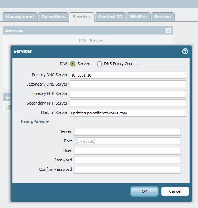Focus the proxy Port field
Screen dimensions: 198x208
pos(127,141)
